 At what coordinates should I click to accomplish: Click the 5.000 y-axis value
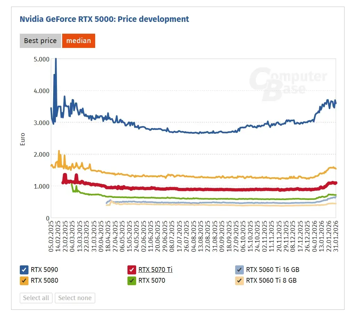click(42, 59)
